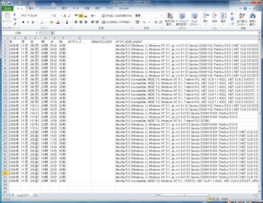
Task: Toggle italic formatting button
Action: 28,22
